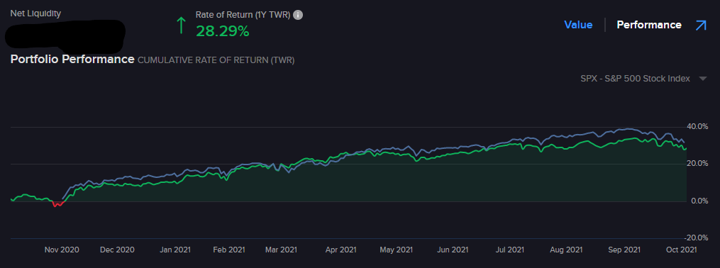Open expanded view with the diagonal arrow icon

[x=701, y=26]
